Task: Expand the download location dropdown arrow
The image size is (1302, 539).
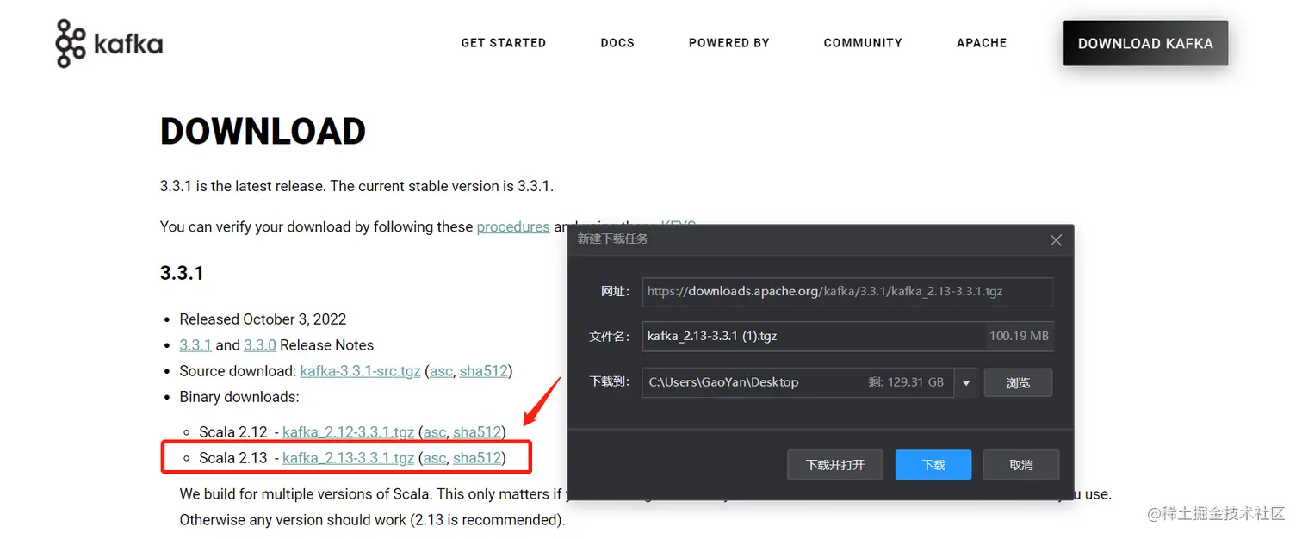Action: 966,383
